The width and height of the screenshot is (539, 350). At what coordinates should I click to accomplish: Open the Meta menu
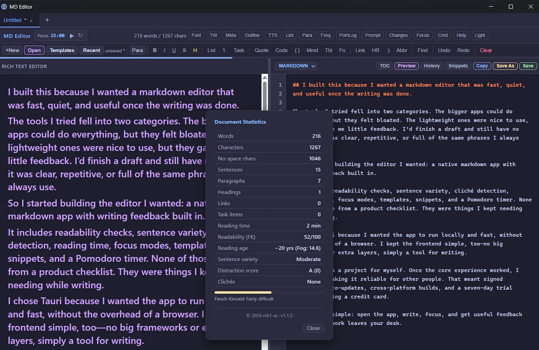231,35
